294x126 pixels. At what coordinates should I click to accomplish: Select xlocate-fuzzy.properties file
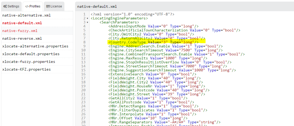click(29, 62)
